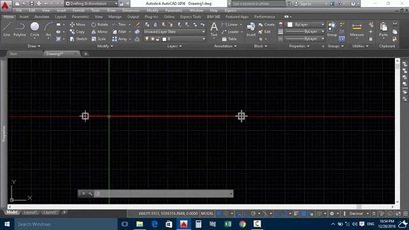
Task: Toggle Clean Screen in status bar
Action: [398, 213]
